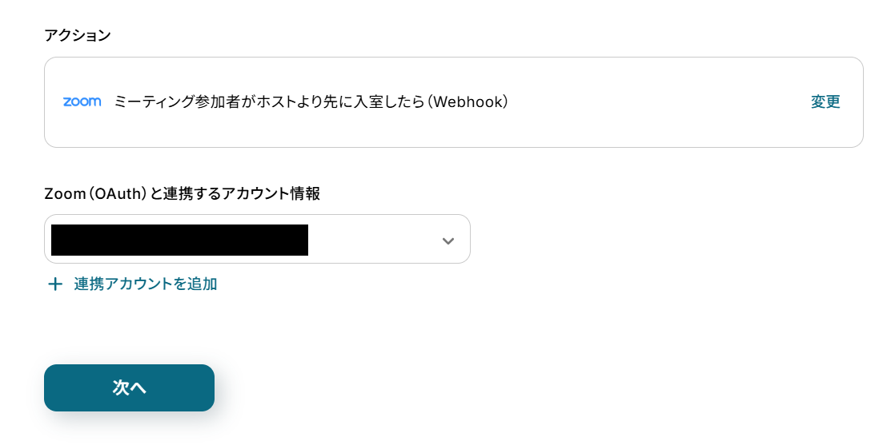
Task: Click the plus icon for adding account
Action: coord(55,284)
